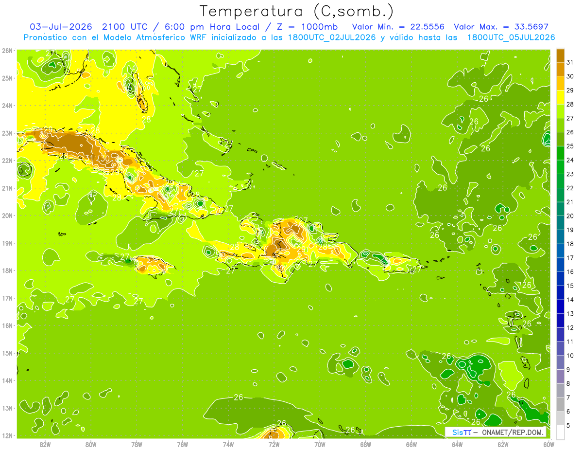Click the colorbar label "22"
Viewport: 583px width, 451px height.
[x=570, y=188]
